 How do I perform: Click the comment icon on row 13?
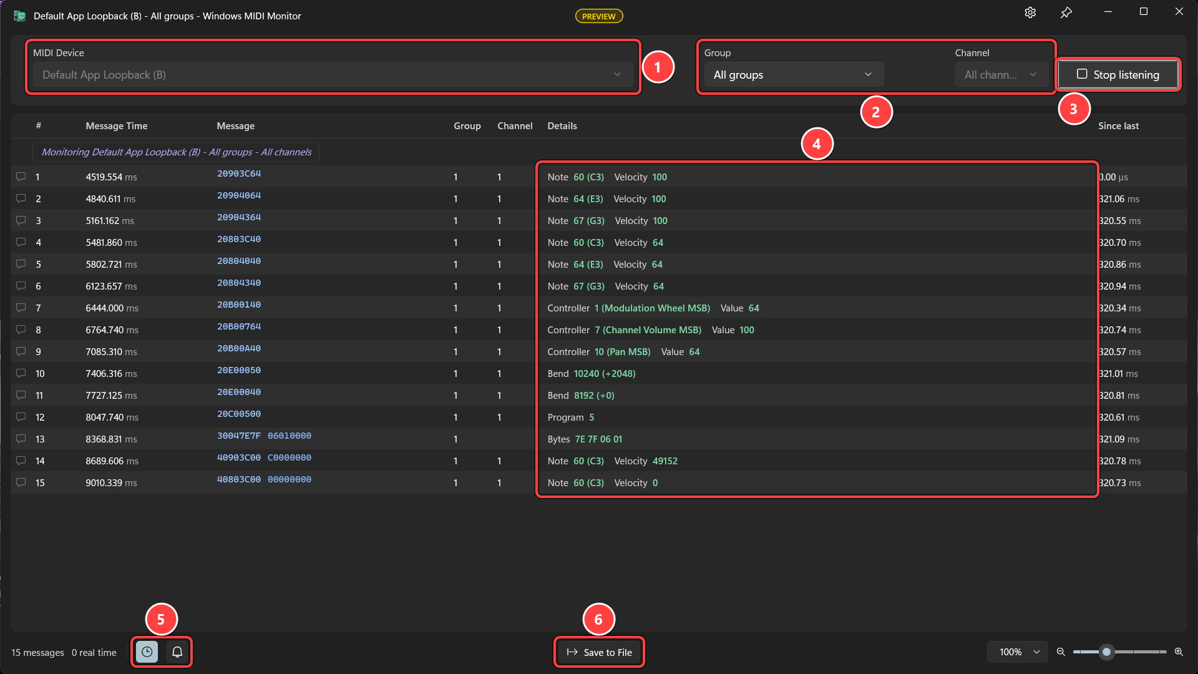(21, 439)
